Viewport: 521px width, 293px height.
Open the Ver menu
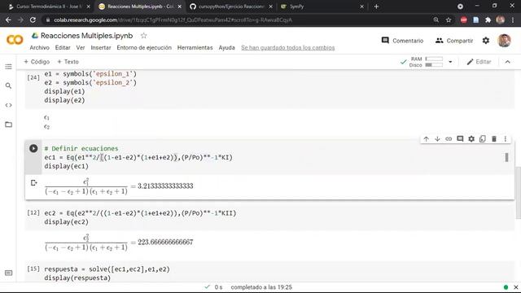pos(81,47)
